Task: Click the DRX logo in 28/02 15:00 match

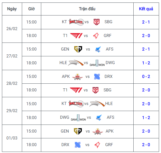Action: [x=97, y=76]
